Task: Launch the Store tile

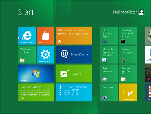Action: point(45,35)
